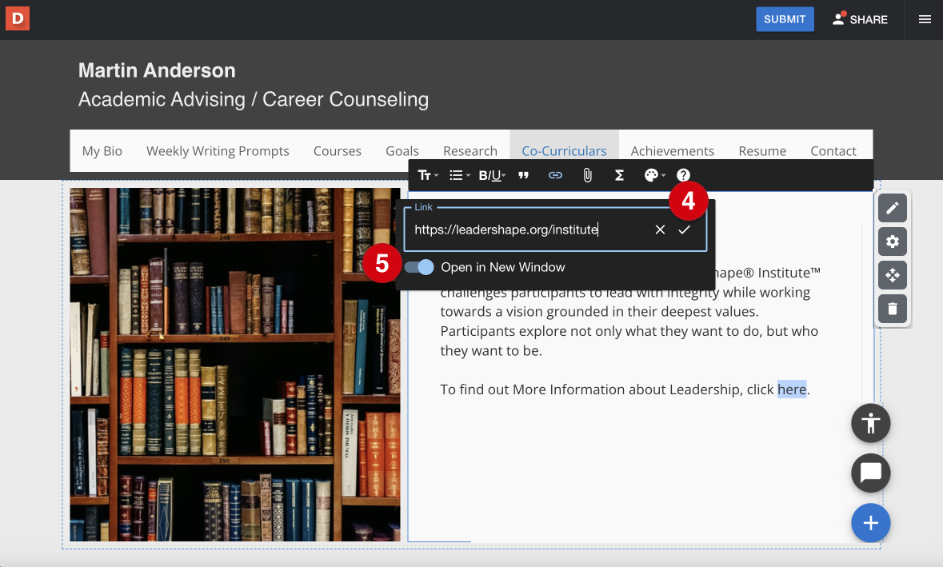Open the bold/underline formatting dropdown
943x567 pixels.
492,175
